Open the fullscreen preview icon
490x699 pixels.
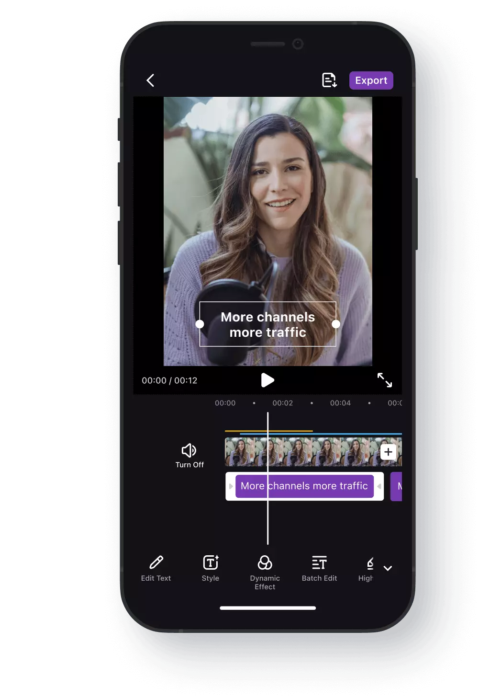386,380
